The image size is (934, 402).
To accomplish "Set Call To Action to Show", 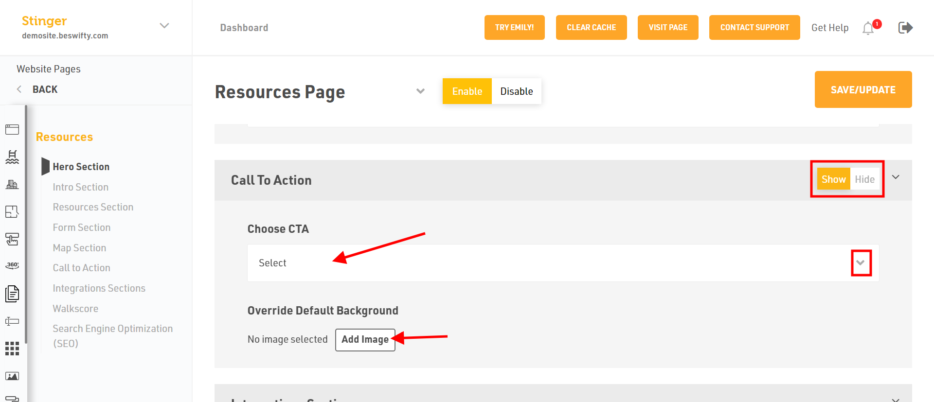I will coord(834,179).
